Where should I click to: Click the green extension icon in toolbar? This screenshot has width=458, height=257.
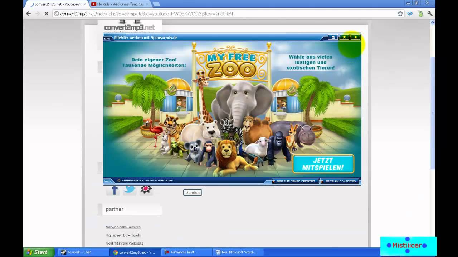point(420,14)
